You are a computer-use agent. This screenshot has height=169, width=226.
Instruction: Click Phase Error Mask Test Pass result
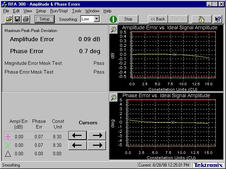click(x=99, y=72)
